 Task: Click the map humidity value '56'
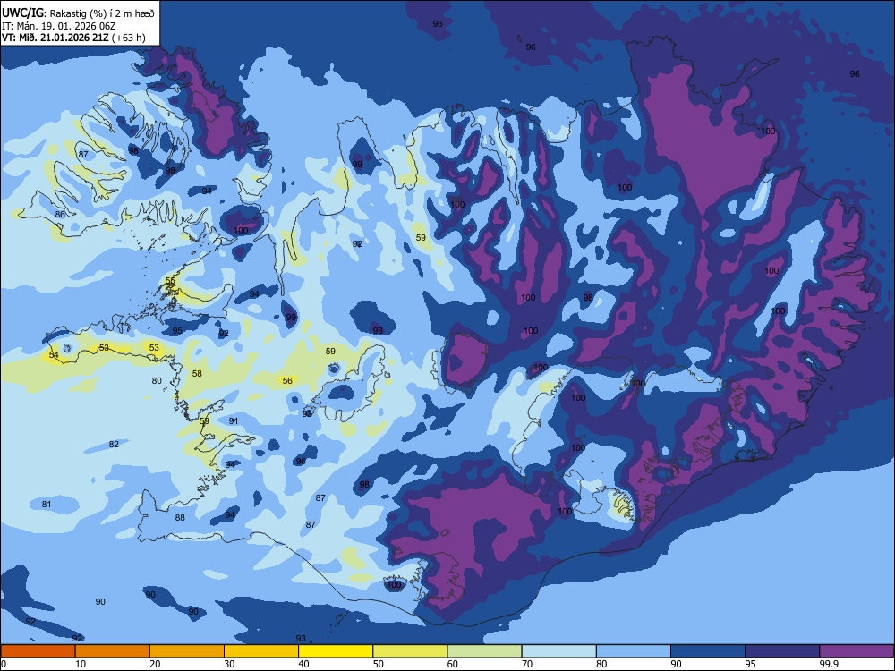(x=287, y=380)
